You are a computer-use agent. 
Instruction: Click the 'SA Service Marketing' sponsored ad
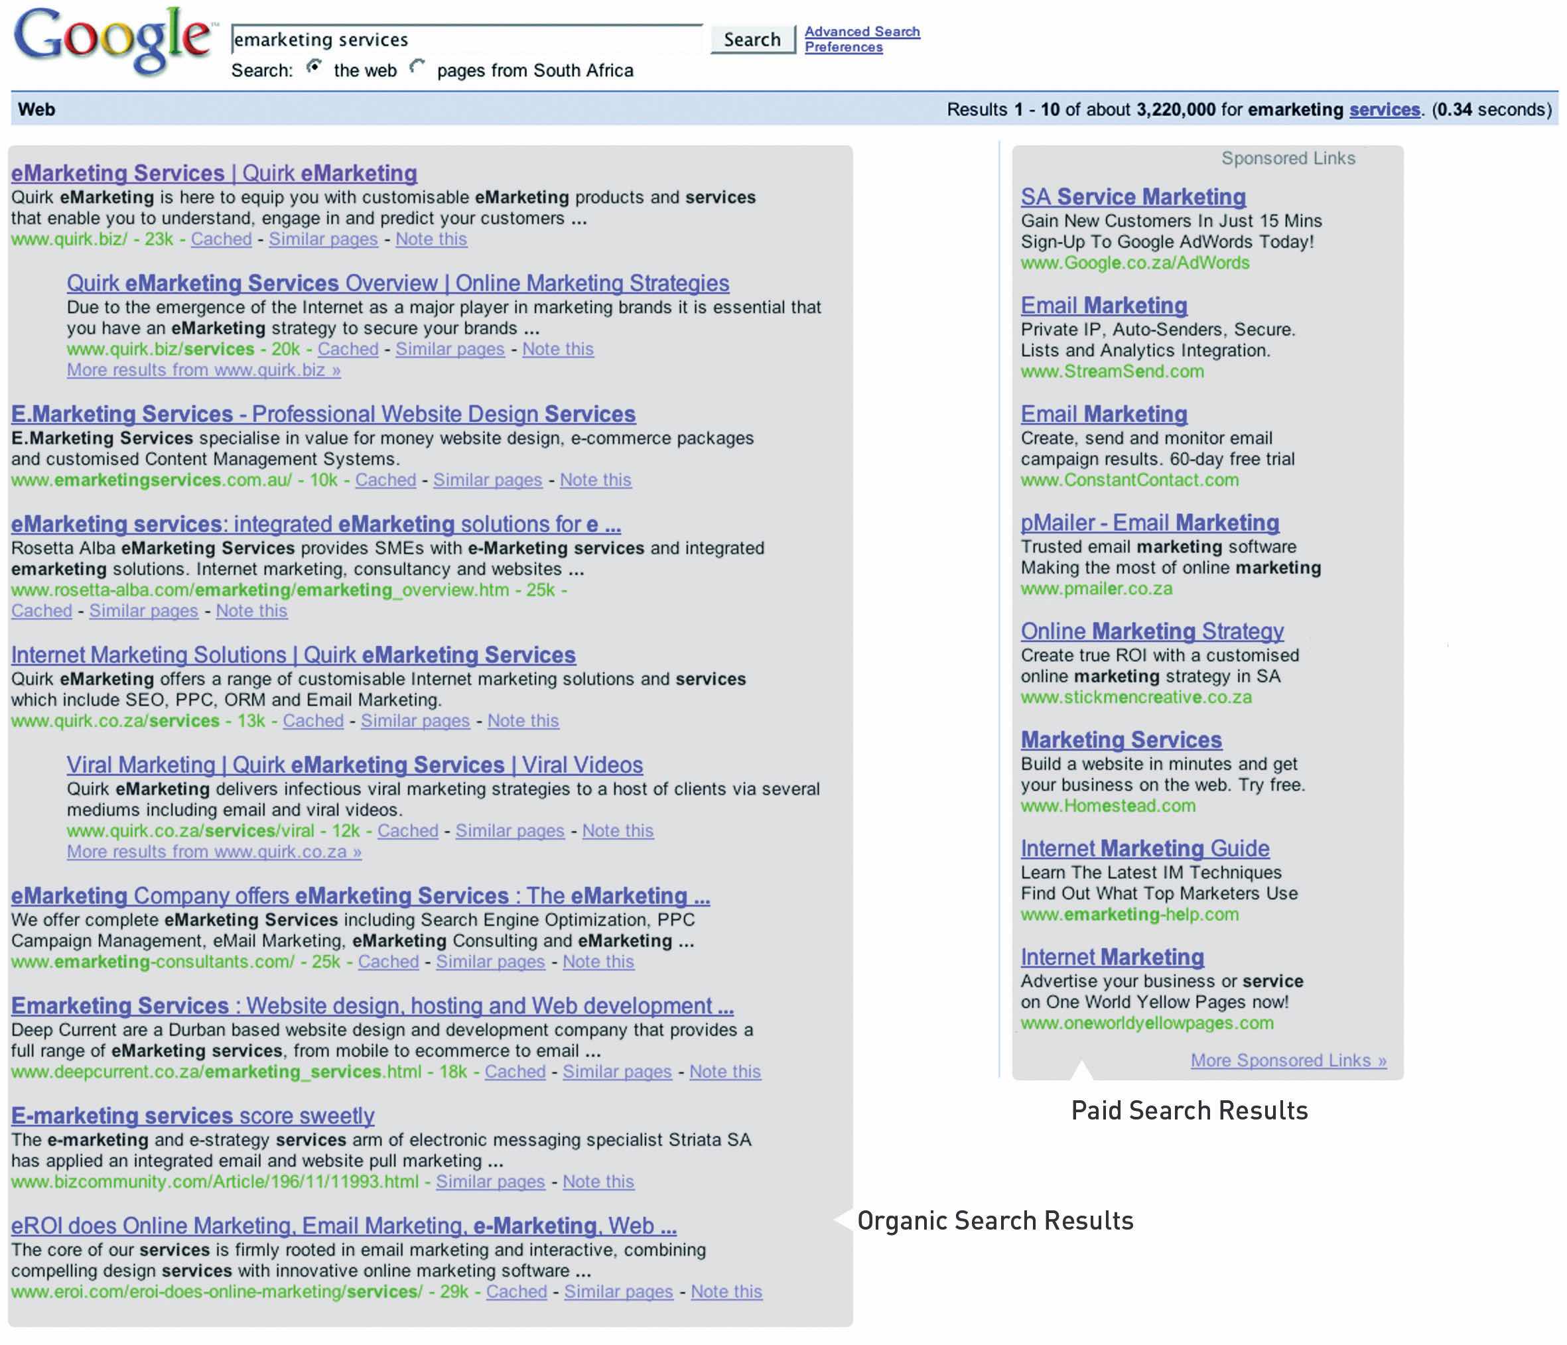click(1133, 198)
